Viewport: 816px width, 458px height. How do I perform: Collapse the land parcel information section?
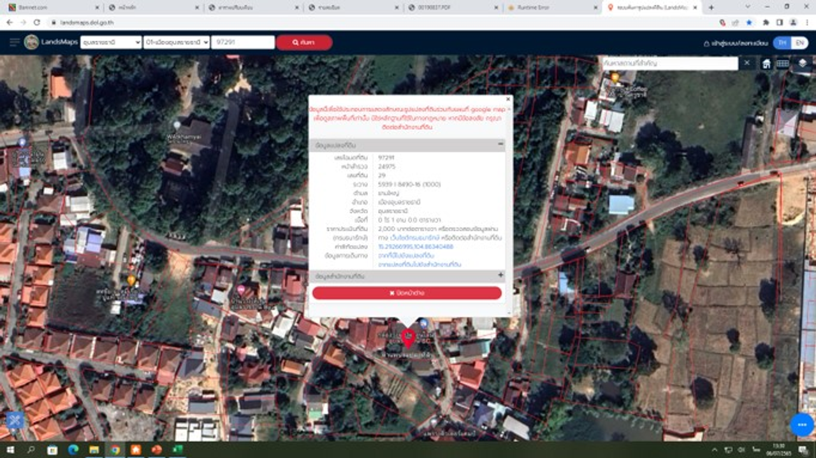[x=500, y=145]
